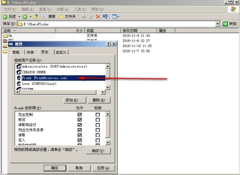
Task: Toggle Allow checkbox for Modify (修改)
Action: [80, 120]
